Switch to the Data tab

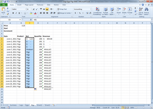click(x=49, y=5)
